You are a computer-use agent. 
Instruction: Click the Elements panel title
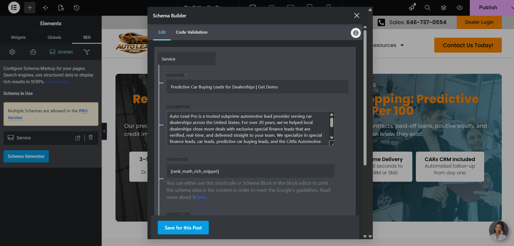click(x=51, y=24)
